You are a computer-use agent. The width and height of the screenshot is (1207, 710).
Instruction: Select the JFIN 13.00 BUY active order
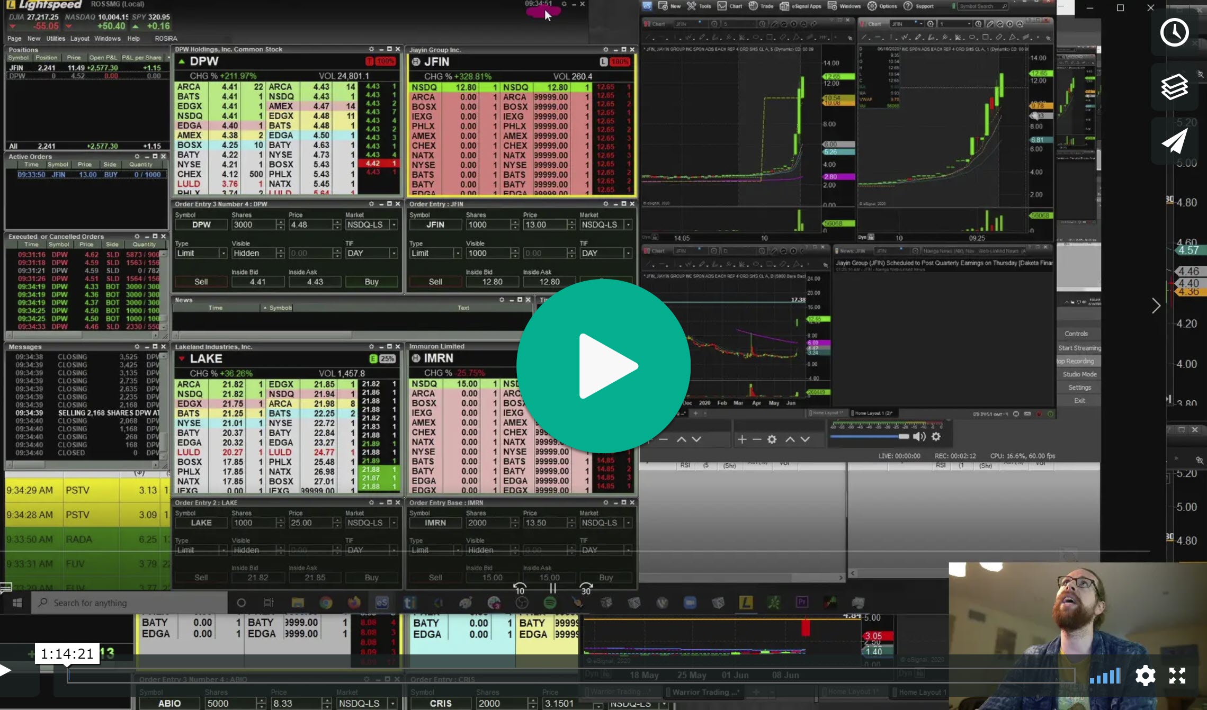coord(87,175)
